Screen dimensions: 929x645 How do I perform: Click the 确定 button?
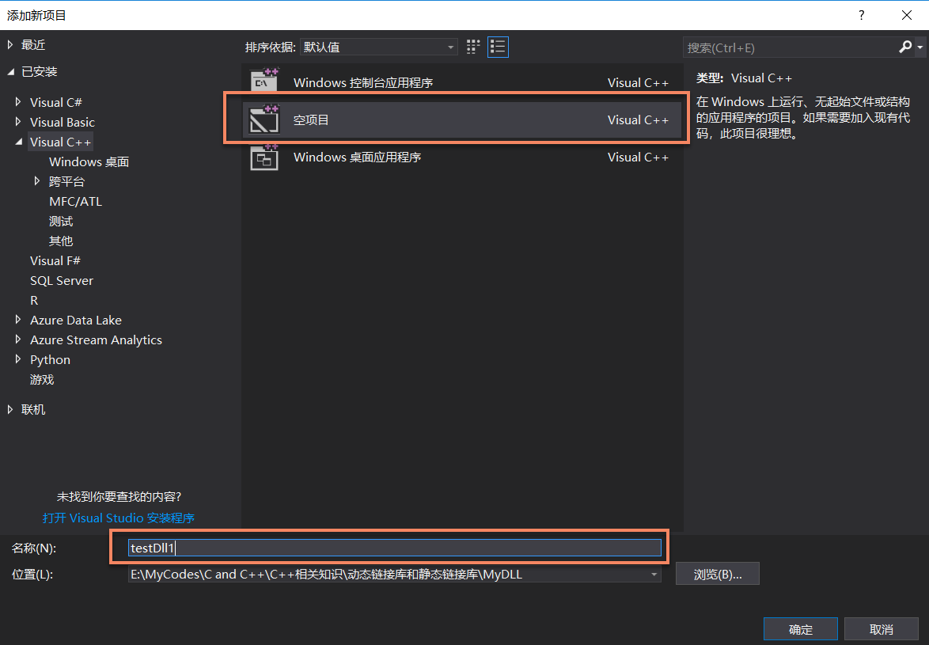coord(801,629)
